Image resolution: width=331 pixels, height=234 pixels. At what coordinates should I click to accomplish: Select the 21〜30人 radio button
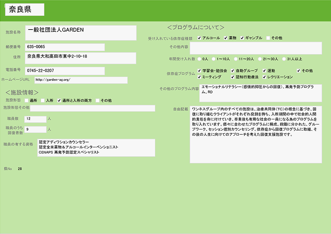[x=260, y=59]
